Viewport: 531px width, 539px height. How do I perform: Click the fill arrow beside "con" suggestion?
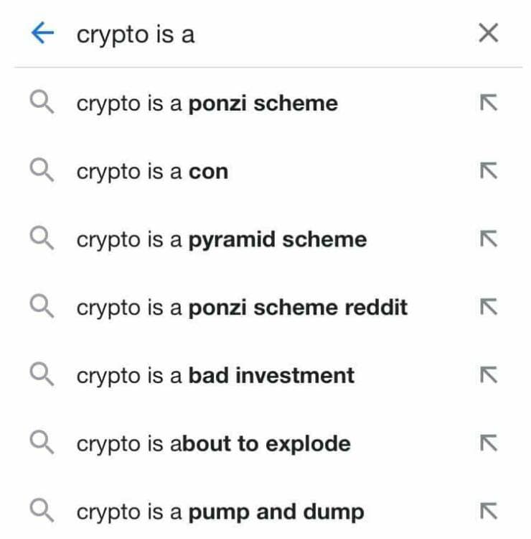[x=488, y=172]
